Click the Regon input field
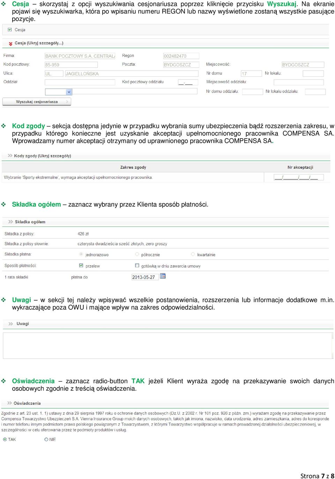Image resolution: width=335 pixels, height=479 pixels. (x=181, y=56)
